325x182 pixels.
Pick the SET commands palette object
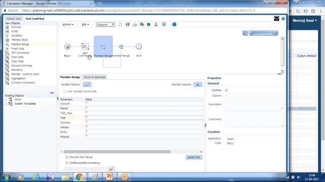click(x=20, y=53)
